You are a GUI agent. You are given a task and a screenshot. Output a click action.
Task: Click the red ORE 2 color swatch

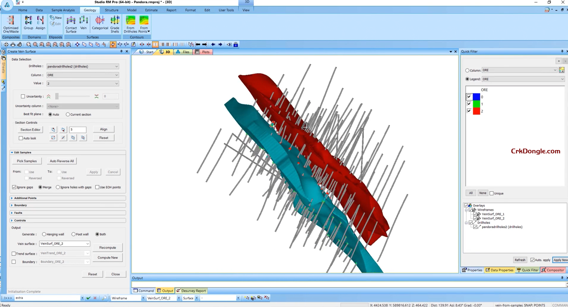pyautogui.click(x=476, y=111)
